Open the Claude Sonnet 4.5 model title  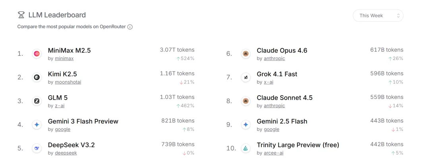(284, 98)
